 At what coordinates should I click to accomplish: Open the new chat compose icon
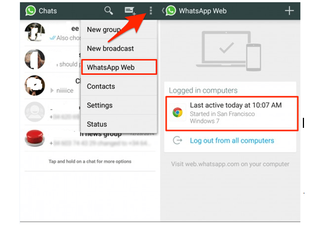coord(130,11)
